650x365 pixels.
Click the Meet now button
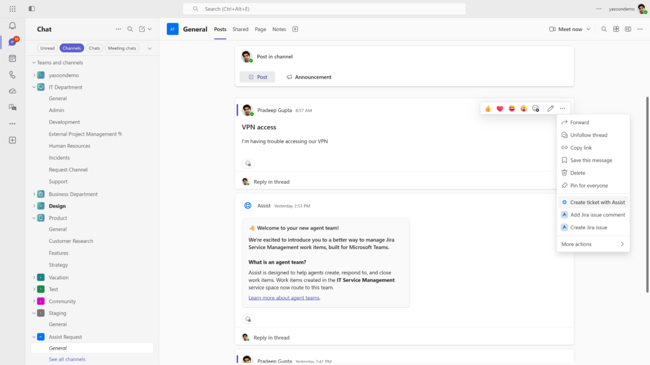[x=566, y=29]
